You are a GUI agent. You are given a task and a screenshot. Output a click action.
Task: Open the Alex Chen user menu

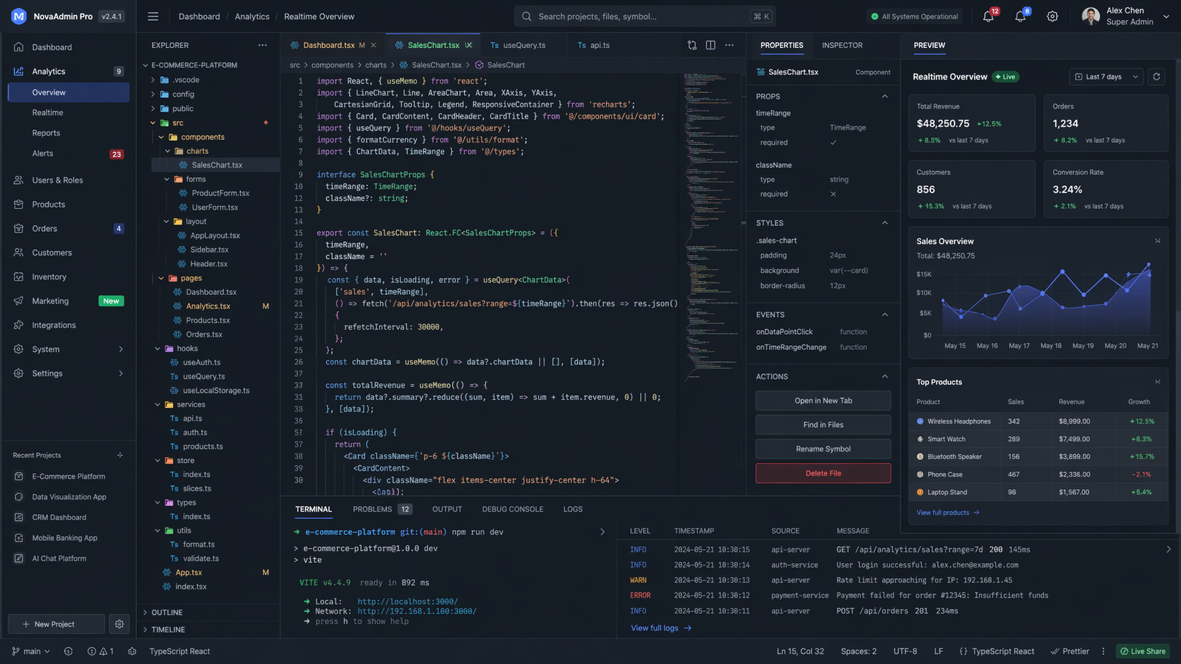pos(1127,16)
